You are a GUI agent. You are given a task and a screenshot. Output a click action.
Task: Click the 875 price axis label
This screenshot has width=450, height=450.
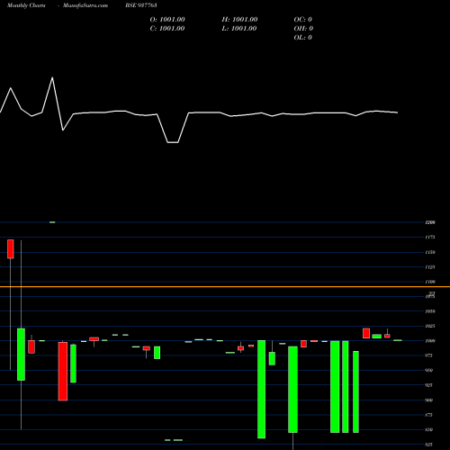click(x=429, y=415)
